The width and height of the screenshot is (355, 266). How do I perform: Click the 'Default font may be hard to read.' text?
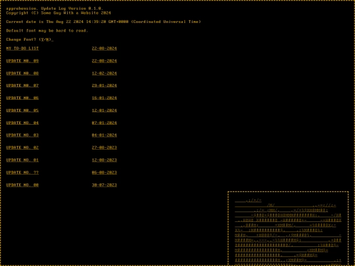pyautogui.click(x=47, y=30)
